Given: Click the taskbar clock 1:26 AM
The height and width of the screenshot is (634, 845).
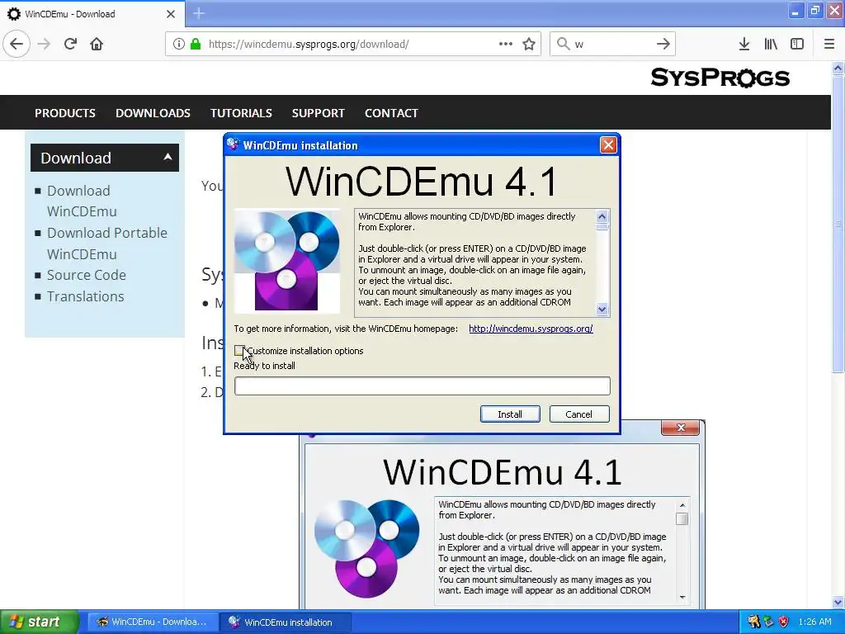Looking at the screenshot, I should click(814, 622).
